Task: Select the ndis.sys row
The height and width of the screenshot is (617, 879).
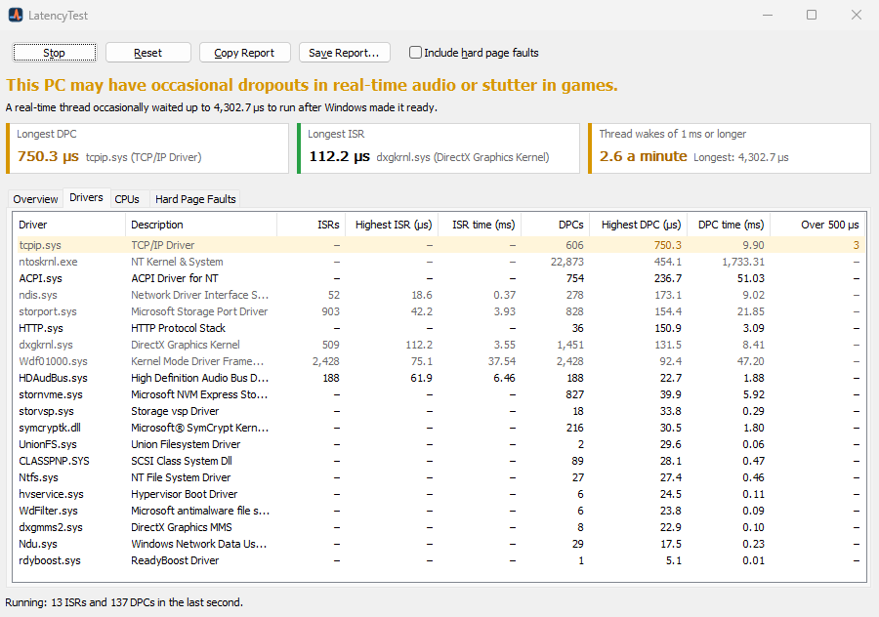Action: (439, 295)
